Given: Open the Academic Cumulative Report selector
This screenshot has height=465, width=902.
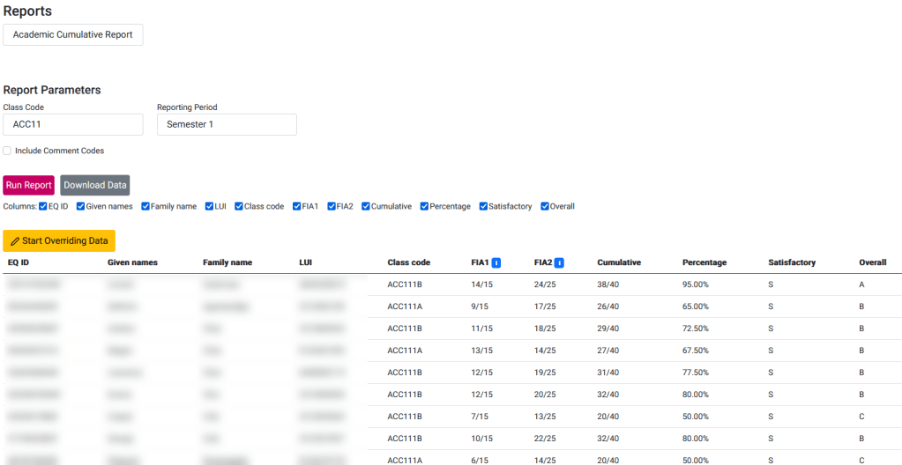Looking at the screenshot, I should pos(73,34).
